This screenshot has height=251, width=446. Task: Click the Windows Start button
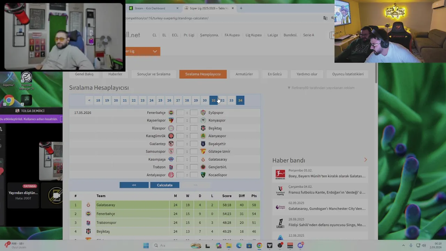[x=146, y=245]
